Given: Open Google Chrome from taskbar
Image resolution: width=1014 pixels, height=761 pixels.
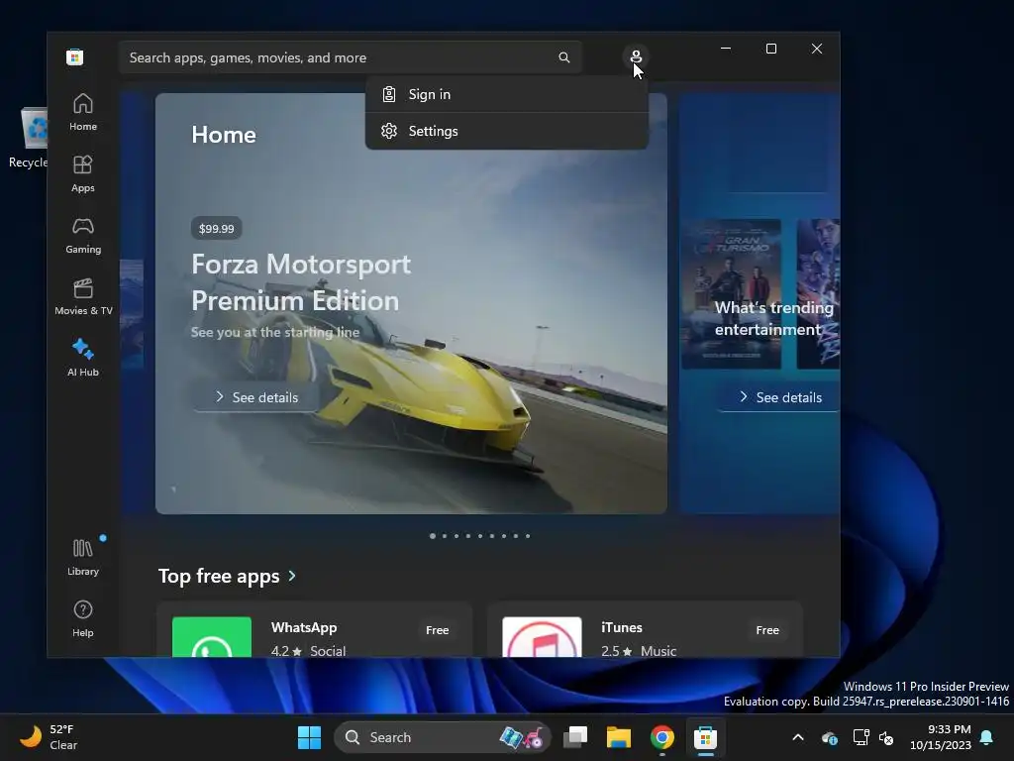Looking at the screenshot, I should 662,737.
